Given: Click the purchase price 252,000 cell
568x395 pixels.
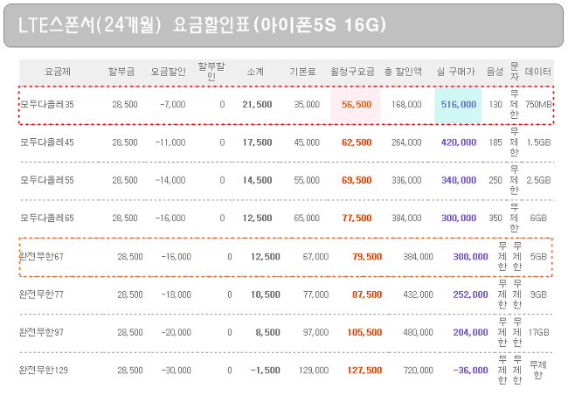Looking at the screenshot, I should click(x=470, y=295).
